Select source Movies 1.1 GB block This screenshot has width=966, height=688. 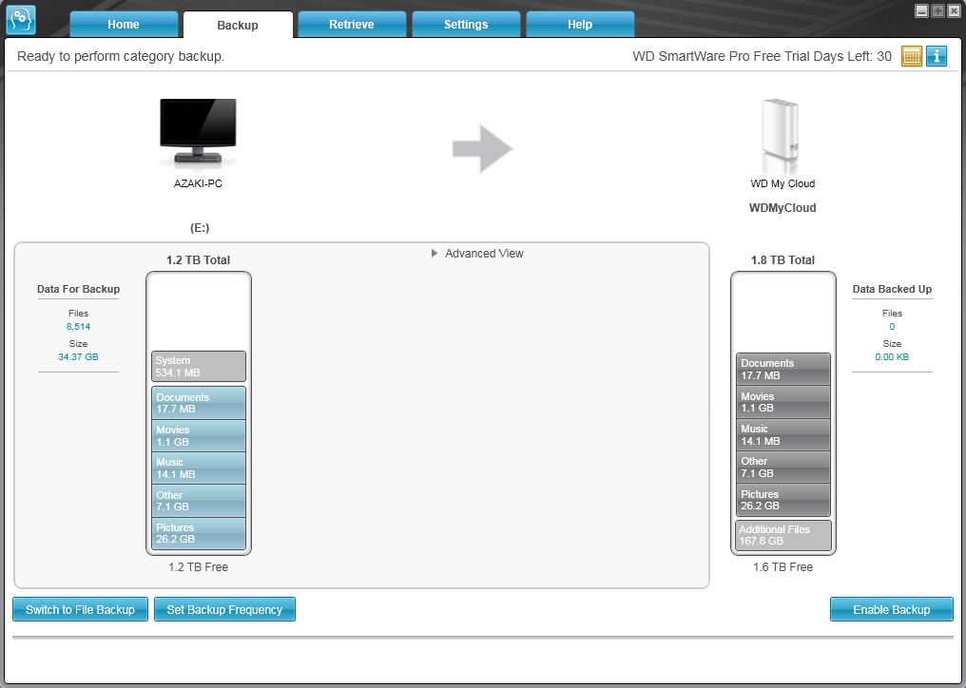[199, 435]
